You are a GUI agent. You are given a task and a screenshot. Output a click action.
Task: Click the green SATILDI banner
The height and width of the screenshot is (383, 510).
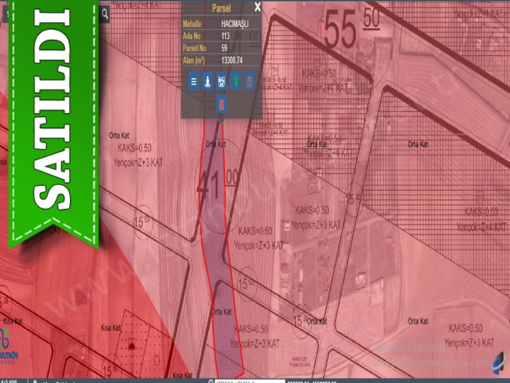[53, 119]
